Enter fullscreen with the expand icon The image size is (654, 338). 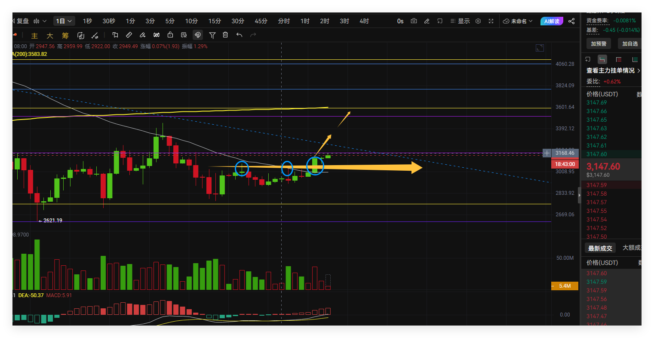coord(491,21)
